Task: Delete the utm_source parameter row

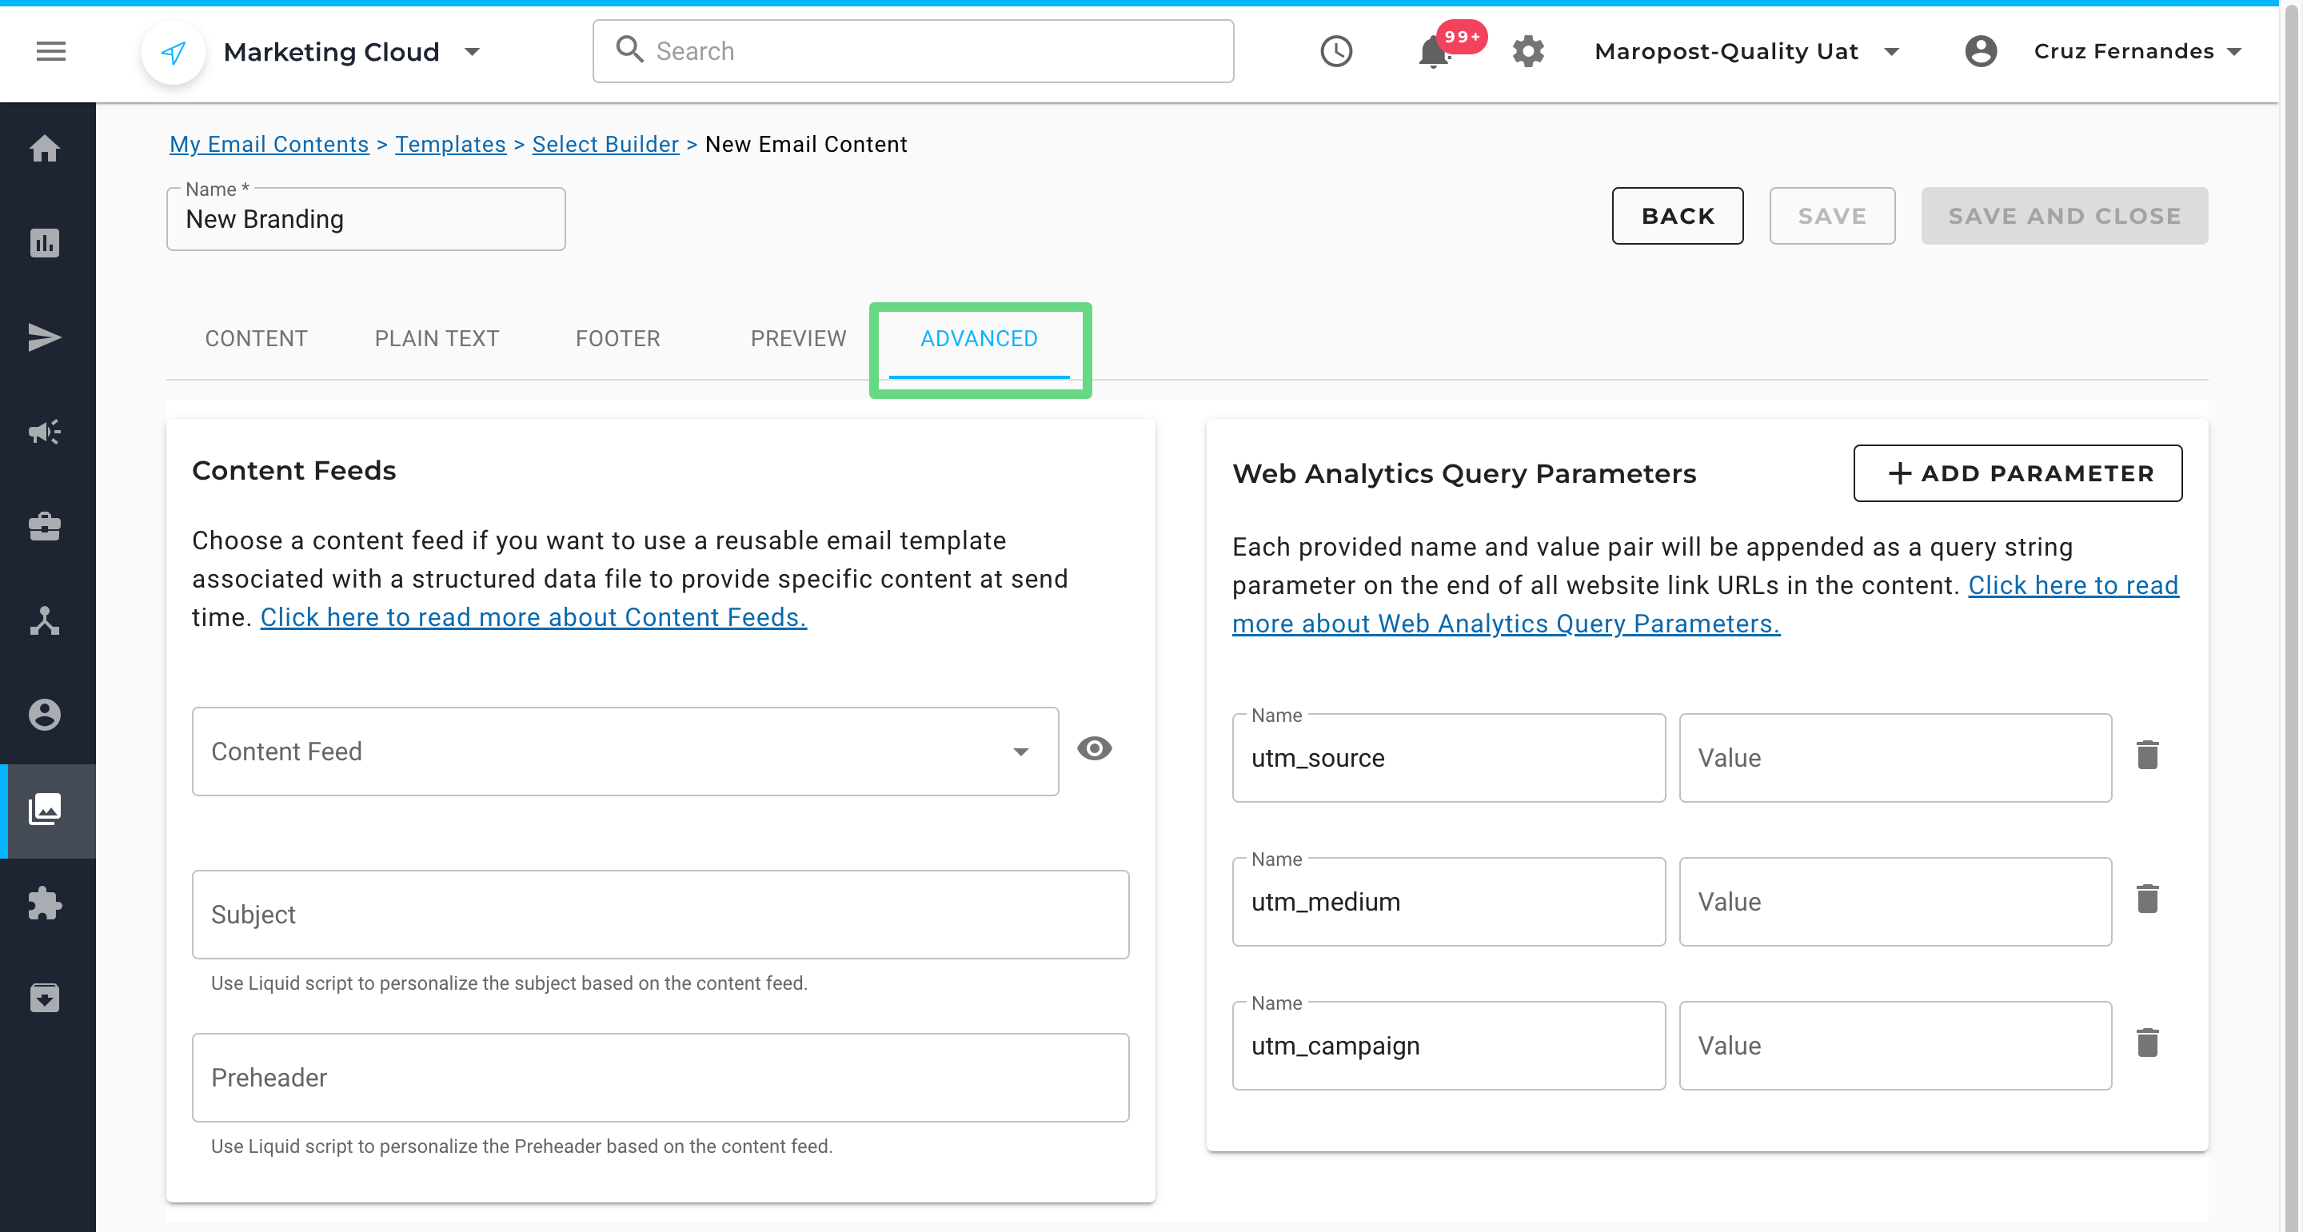Action: coord(2146,756)
